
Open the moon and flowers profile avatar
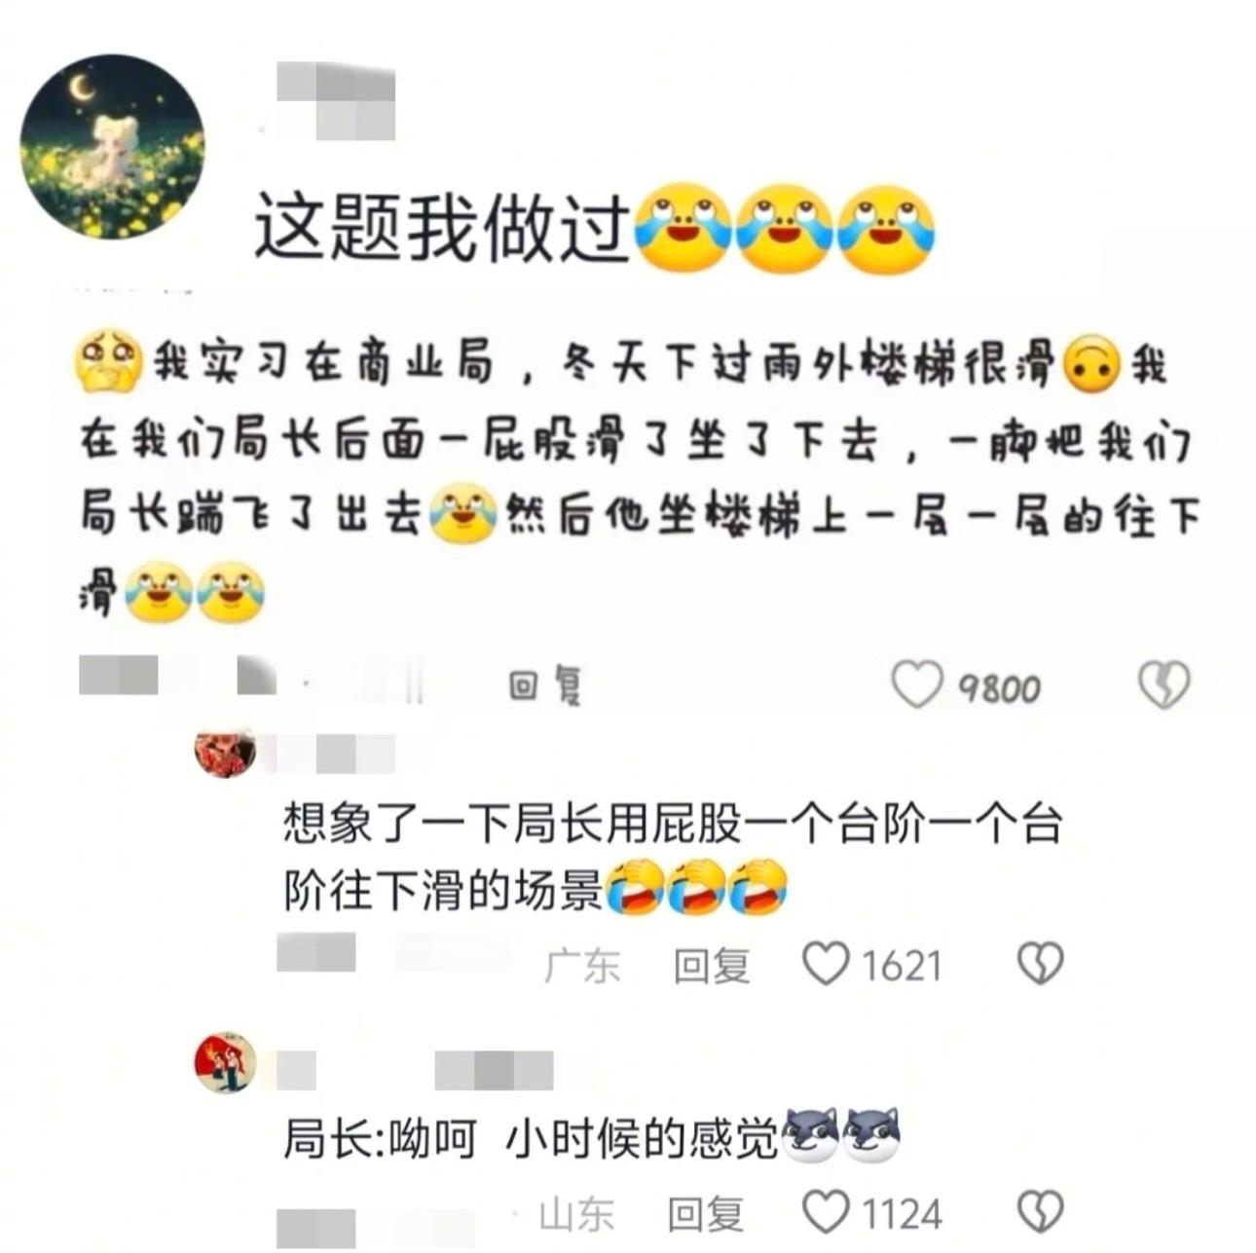pyautogui.click(x=112, y=146)
